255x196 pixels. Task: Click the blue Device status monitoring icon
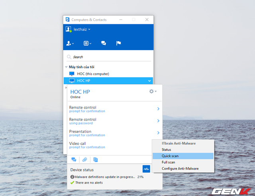[x=146, y=169]
